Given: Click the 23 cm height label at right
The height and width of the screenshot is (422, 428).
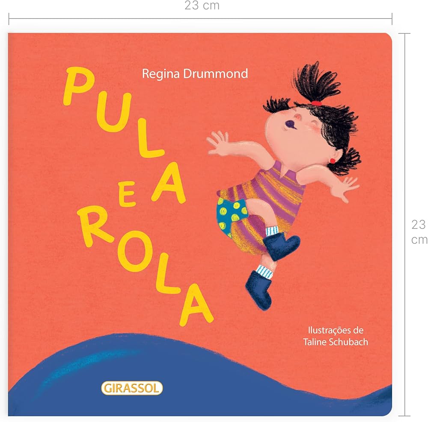Looking at the screenshot, I should tap(419, 232).
